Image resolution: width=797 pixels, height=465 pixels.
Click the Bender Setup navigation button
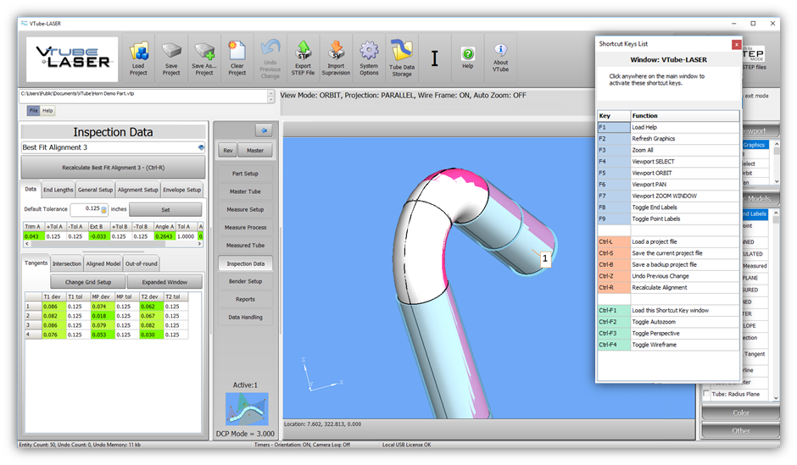[x=244, y=281]
